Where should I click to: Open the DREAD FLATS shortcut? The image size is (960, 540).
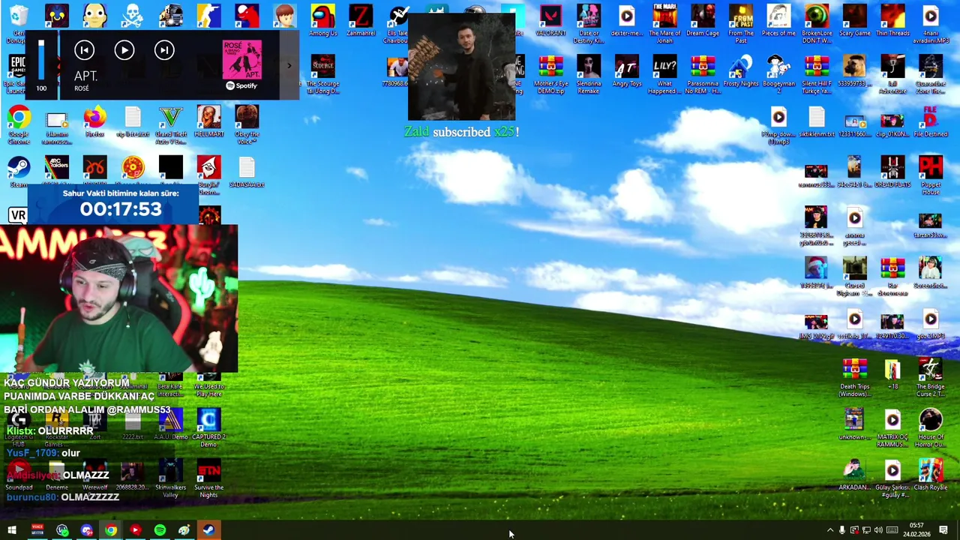(x=892, y=172)
